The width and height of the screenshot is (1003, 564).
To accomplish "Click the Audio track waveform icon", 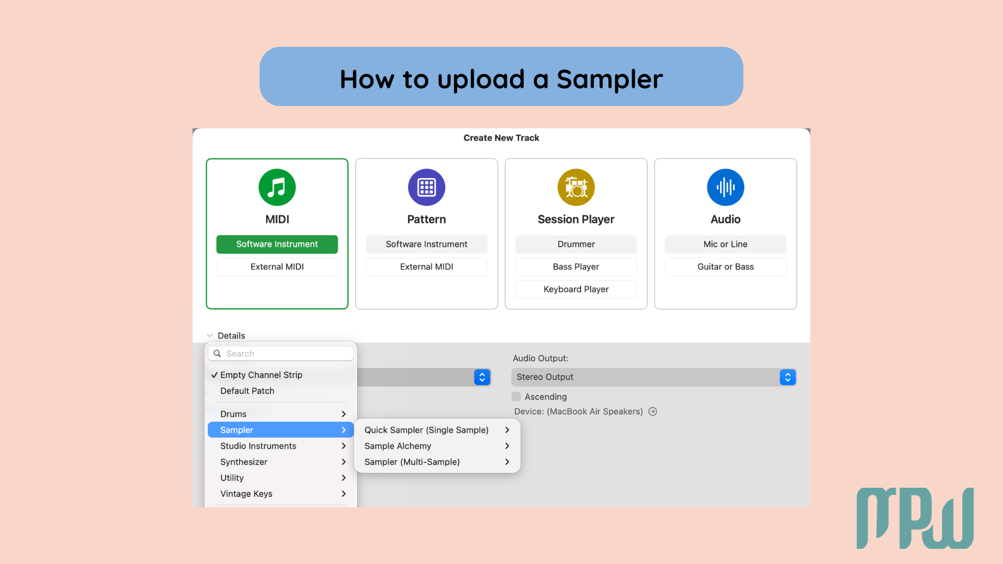I will [725, 187].
